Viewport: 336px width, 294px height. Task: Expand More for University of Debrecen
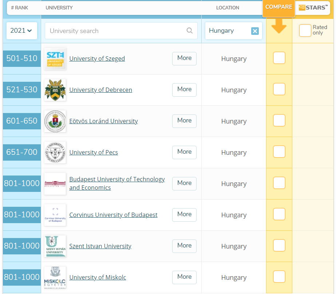[x=184, y=90]
